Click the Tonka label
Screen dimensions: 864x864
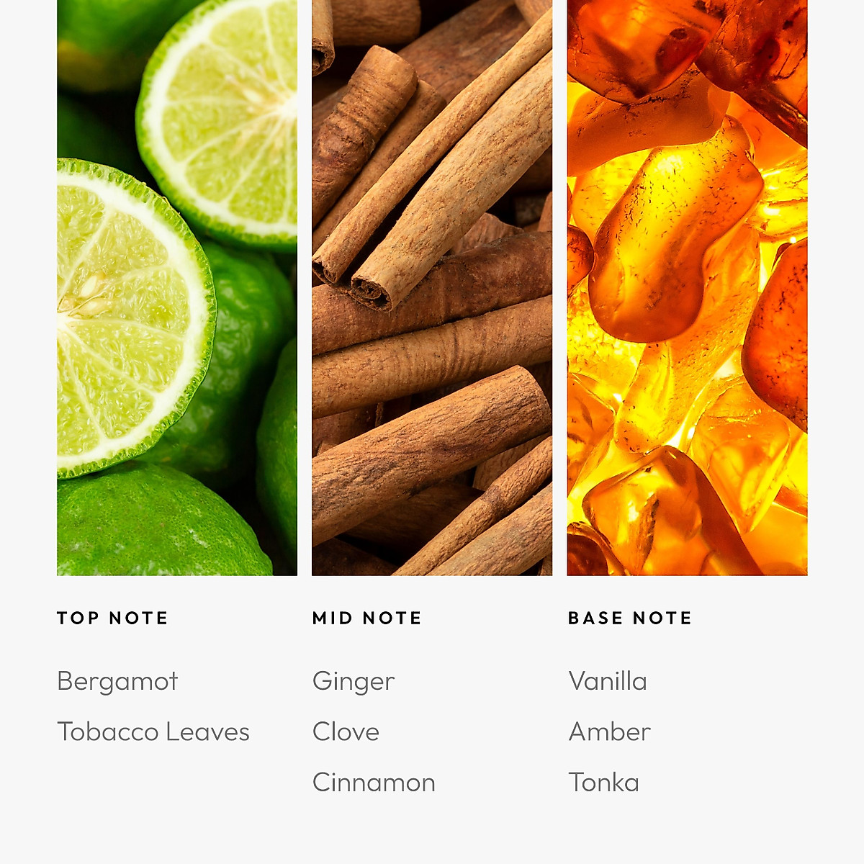point(603,783)
